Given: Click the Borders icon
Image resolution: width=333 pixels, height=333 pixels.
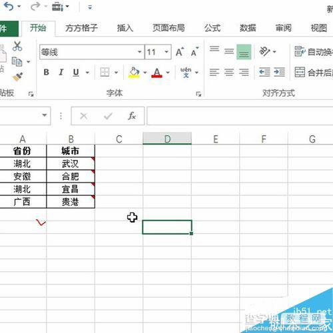Looking at the screenshot, I should pyautogui.click(x=105, y=72).
